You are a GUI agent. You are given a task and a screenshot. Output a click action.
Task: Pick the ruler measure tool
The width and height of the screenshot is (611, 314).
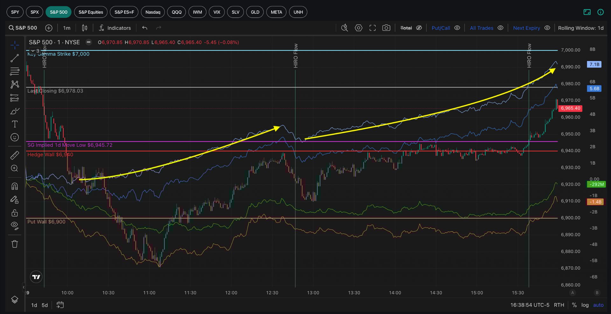15,155
